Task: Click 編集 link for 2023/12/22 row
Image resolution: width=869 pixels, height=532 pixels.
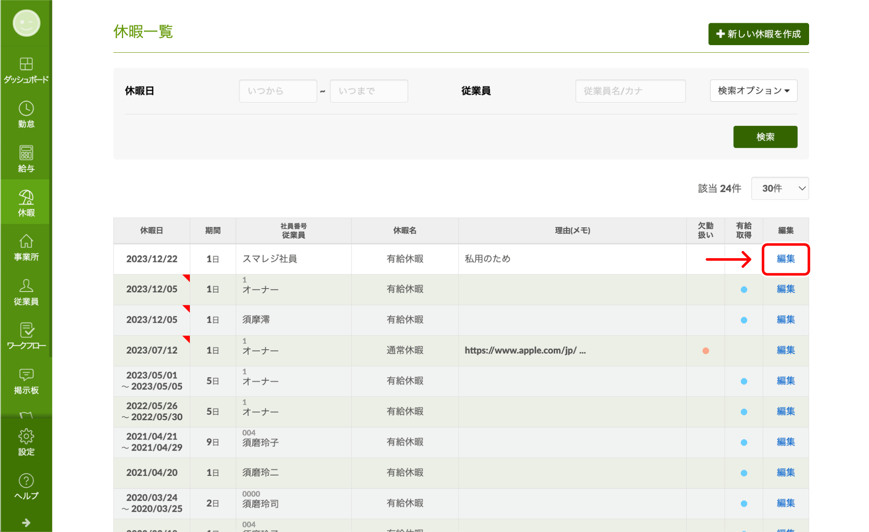Action: click(x=785, y=259)
